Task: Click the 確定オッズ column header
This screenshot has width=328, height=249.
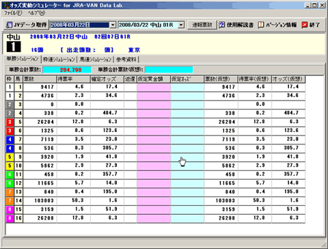Action: [107, 79]
